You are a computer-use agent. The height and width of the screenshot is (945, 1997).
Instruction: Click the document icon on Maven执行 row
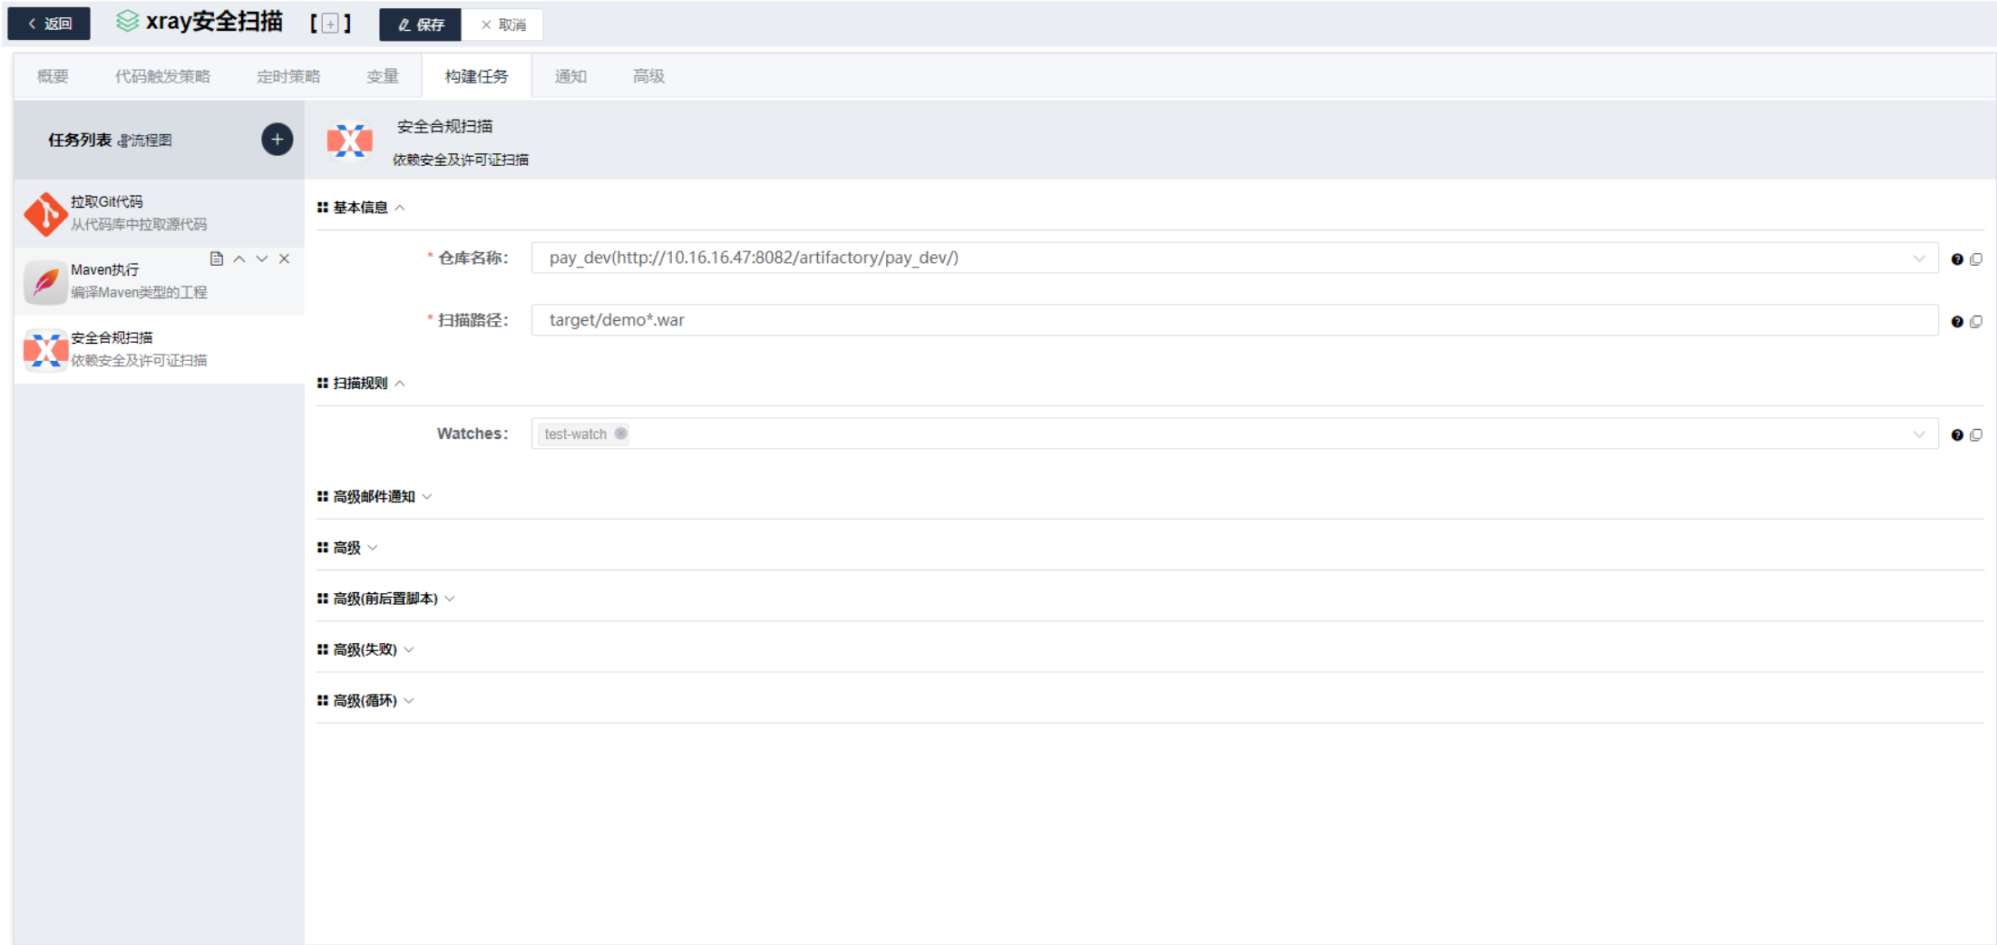216,259
